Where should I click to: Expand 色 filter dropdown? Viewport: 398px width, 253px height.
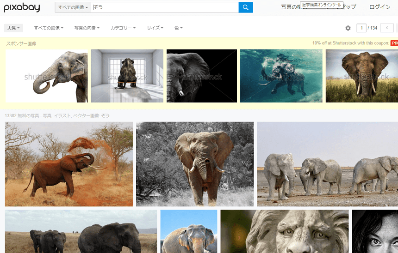(179, 28)
